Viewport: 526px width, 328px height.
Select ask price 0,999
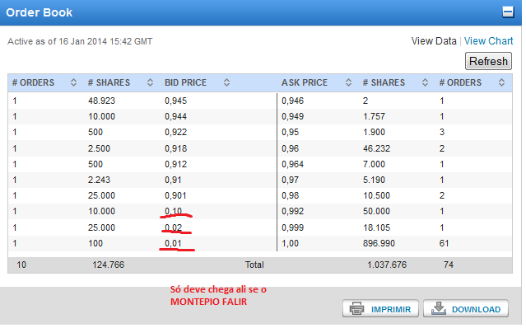[x=292, y=227]
